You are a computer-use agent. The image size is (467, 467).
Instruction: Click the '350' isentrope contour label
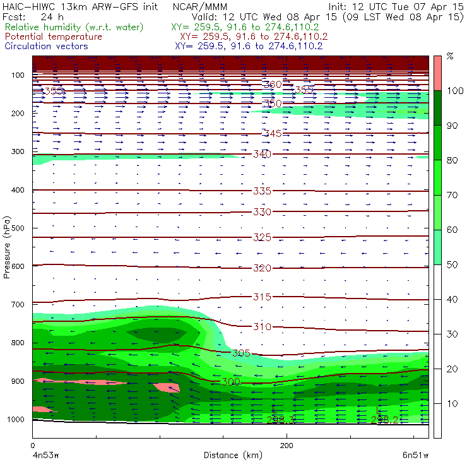[272, 103]
